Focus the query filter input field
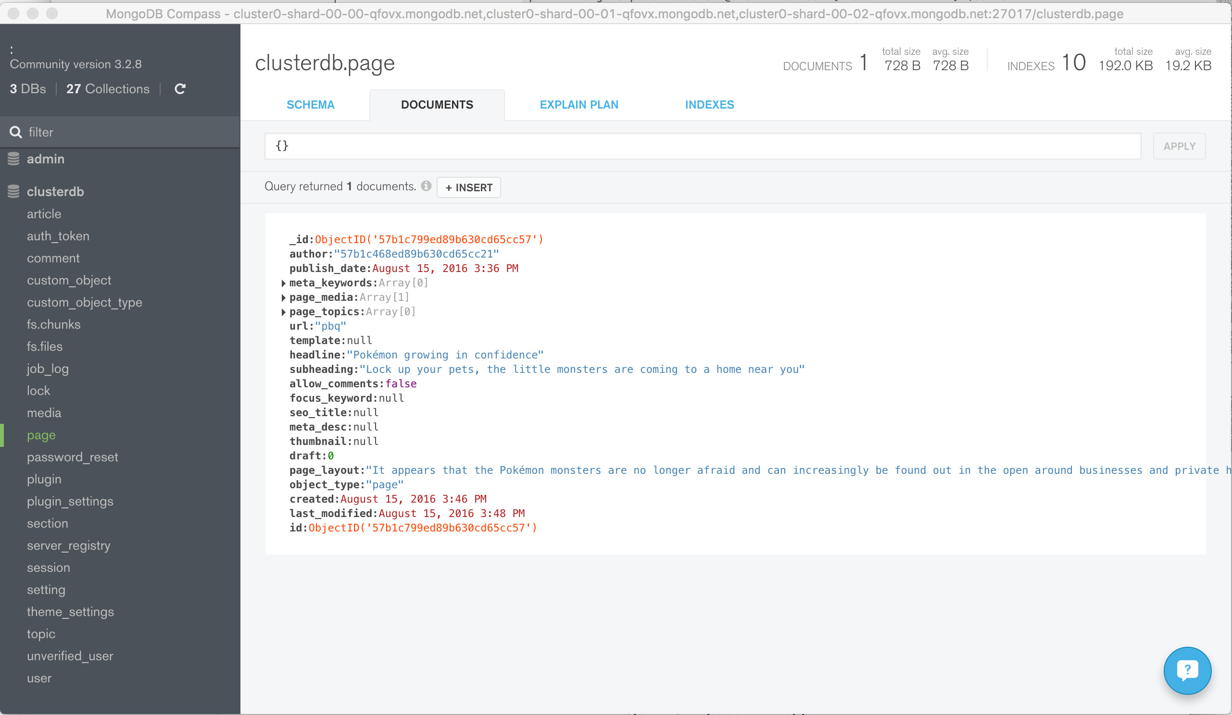 coord(703,146)
